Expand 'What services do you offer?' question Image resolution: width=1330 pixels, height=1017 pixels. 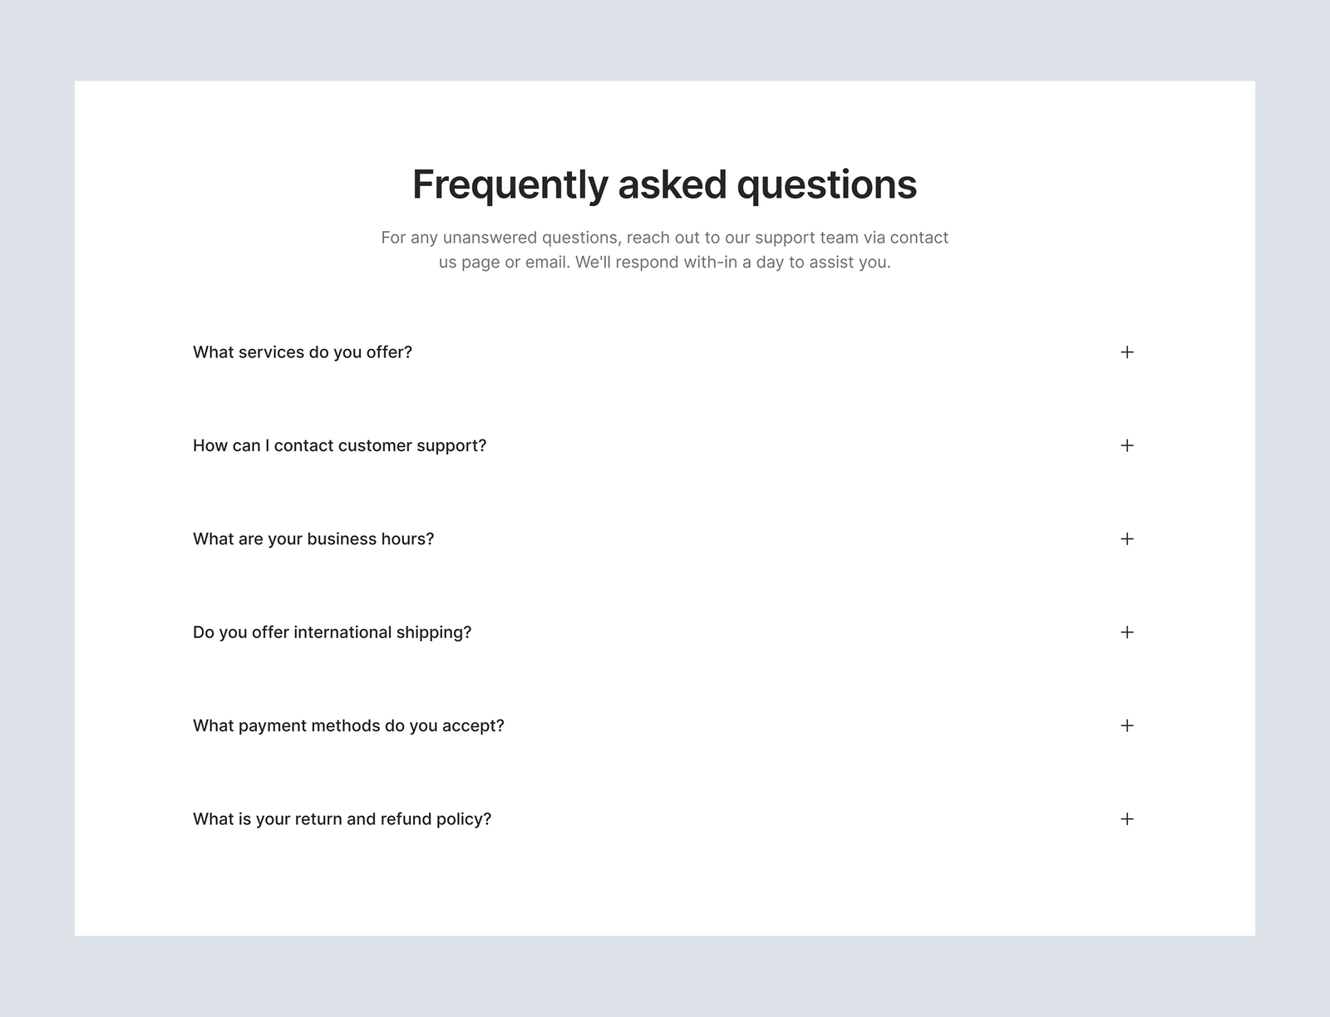coord(303,352)
